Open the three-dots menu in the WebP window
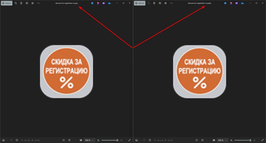The height and width of the screenshot is (143, 266). click(171, 3)
